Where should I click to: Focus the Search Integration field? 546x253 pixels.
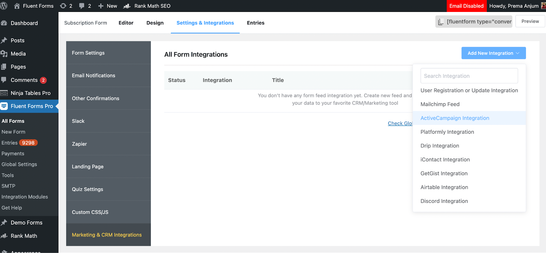coord(469,76)
